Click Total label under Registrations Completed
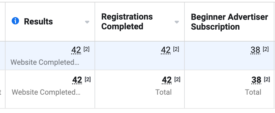275x113 pixels. click(164, 92)
